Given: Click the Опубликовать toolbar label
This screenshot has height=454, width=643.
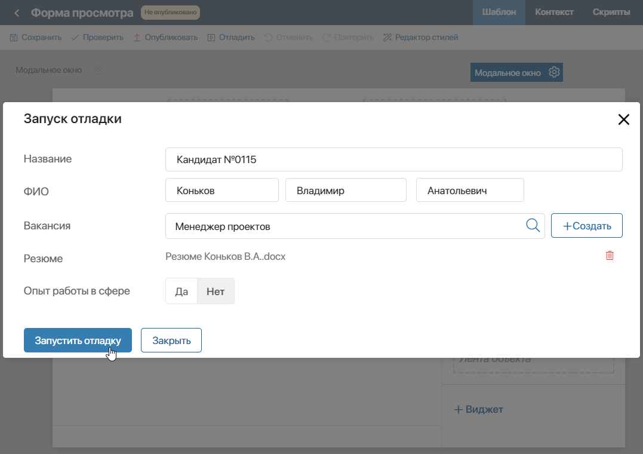Looking at the screenshot, I should click(171, 38).
